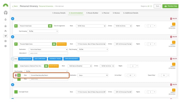Open the user profile avatar
Image resolution: width=180 pixels, height=102 pixels.
click(x=6, y=13)
